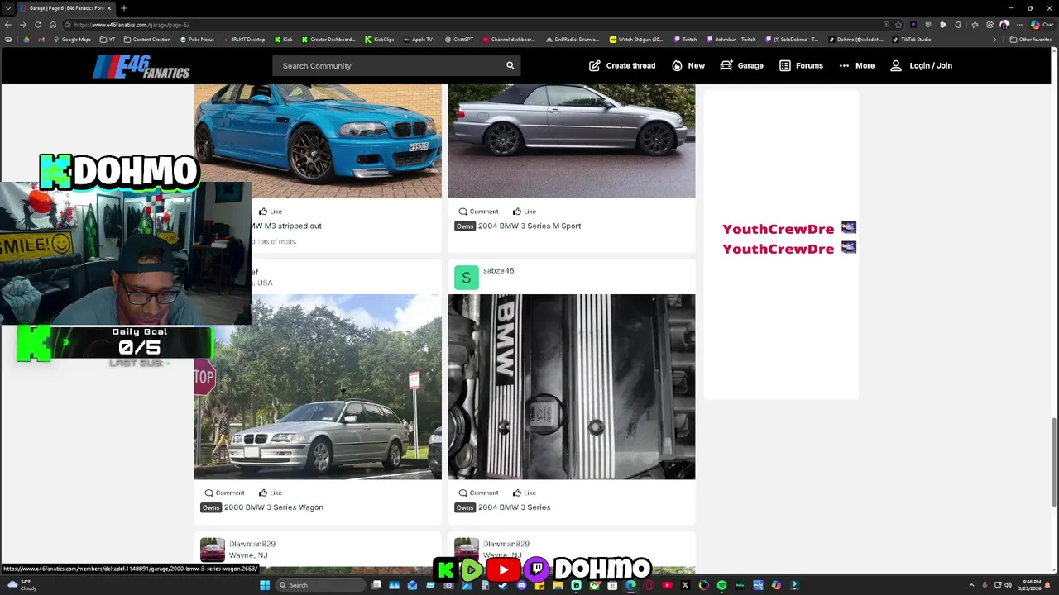1059x595 pixels.
Task: Open the Garage menu item
Action: pos(741,65)
